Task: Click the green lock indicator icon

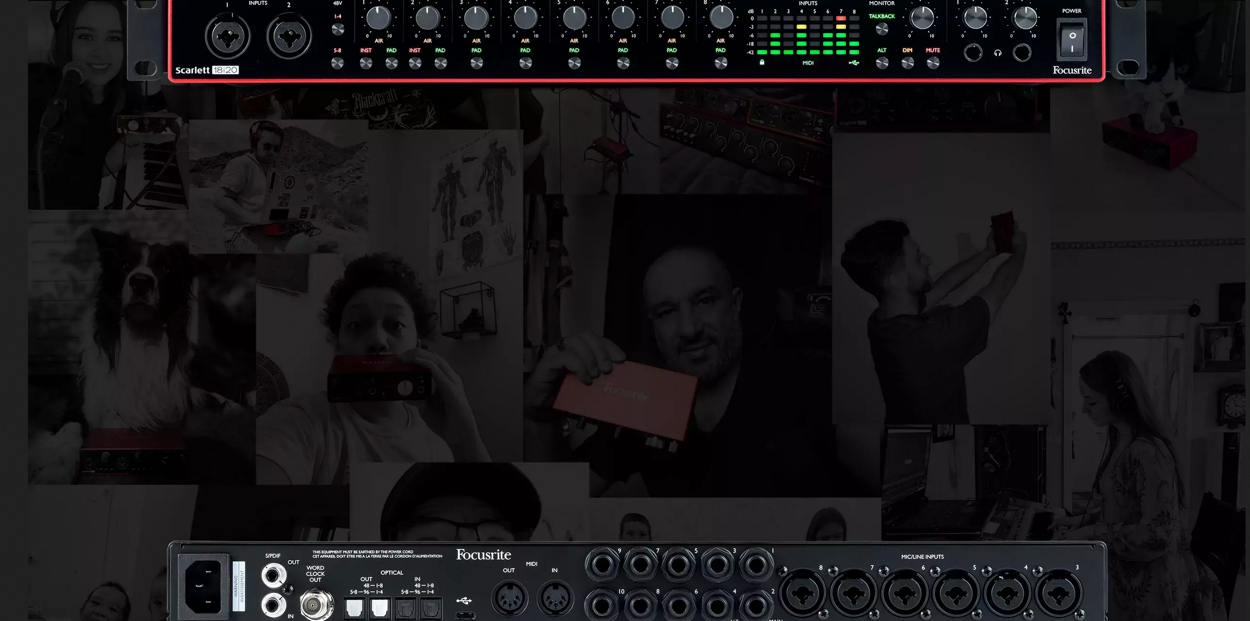Action: point(762,62)
